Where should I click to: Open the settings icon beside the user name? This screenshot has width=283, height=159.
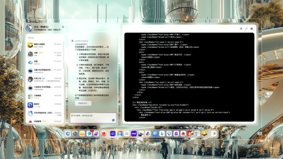pyautogui.click(x=63, y=27)
